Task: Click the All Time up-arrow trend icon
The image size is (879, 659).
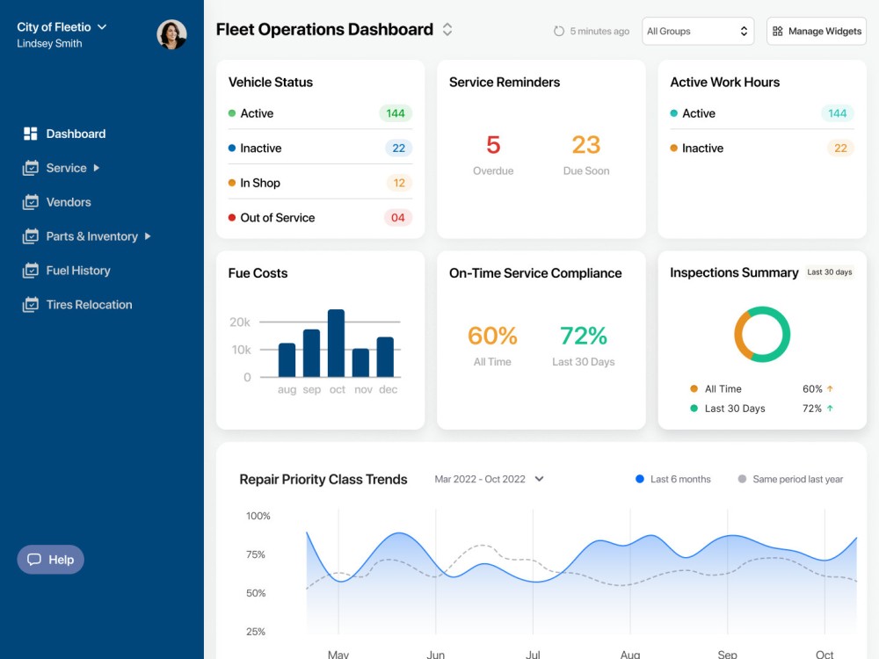Action: coord(830,388)
